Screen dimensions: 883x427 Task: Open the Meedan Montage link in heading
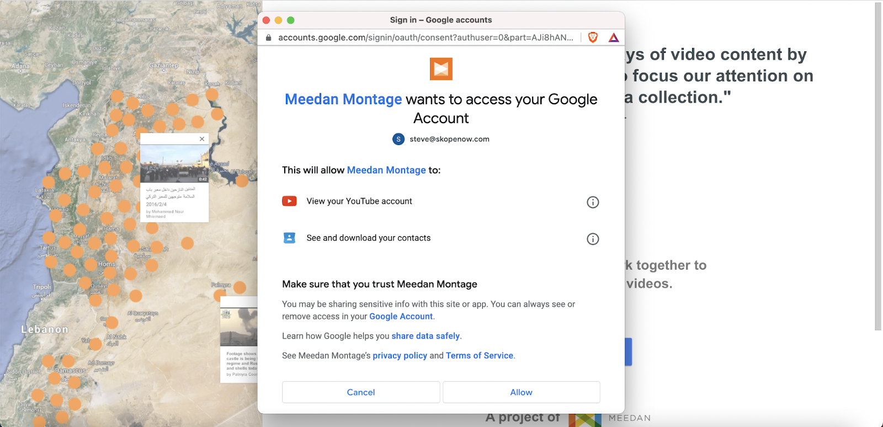[x=343, y=99]
